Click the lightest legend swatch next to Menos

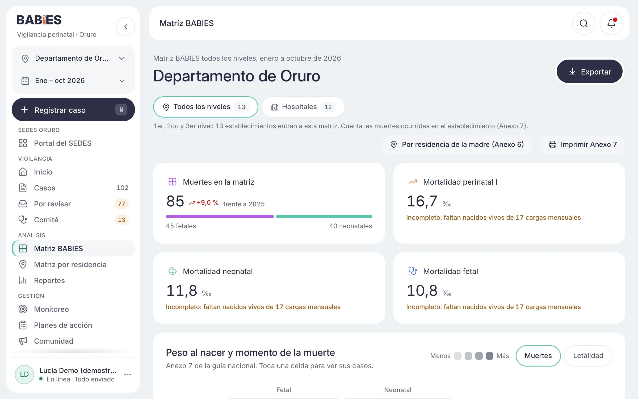[458, 356]
